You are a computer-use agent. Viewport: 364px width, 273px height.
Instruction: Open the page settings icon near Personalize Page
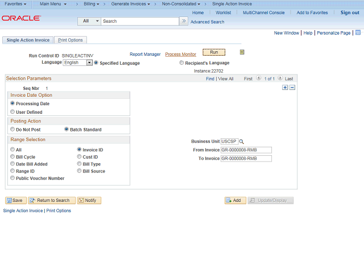coord(358,32)
